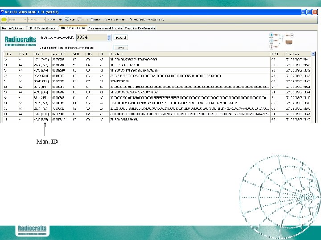Click the Start icon in the toolbar
321x240 pixels.
(67, 20)
